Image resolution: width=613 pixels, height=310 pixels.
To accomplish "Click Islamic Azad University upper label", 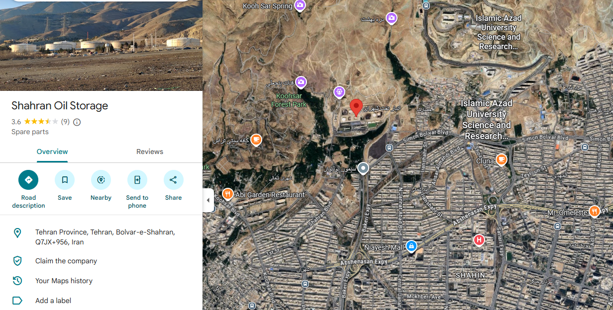I will click(x=499, y=32).
